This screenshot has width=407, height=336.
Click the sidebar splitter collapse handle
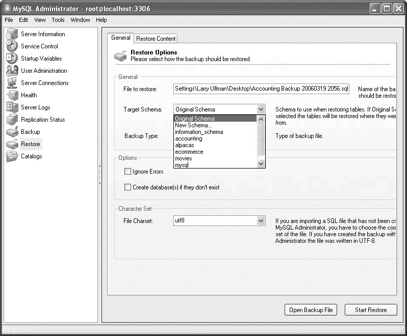click(99, 175)
